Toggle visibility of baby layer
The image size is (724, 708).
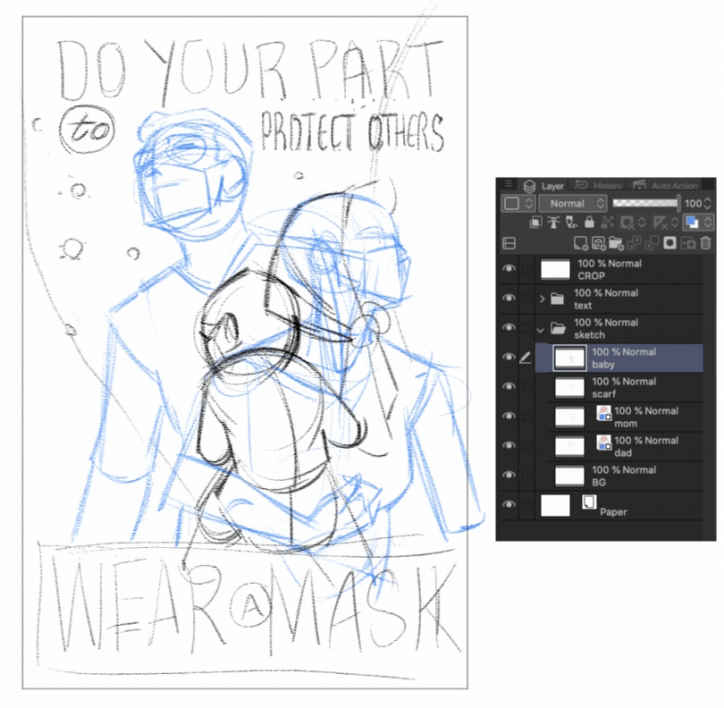coord(509,357)
